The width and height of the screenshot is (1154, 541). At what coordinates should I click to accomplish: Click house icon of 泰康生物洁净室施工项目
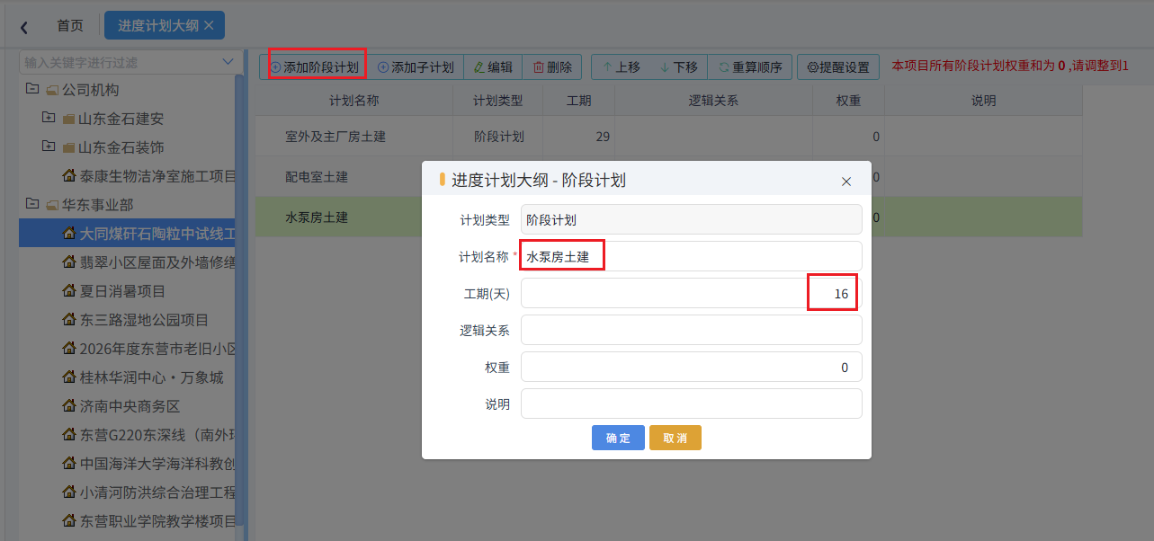(x=69, y=175)
